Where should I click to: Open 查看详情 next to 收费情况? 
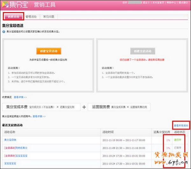tap(21, 97)
